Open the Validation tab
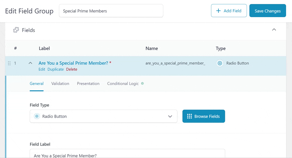The height and width of the screenshot is (158, 292). click(x=60, y=84)
